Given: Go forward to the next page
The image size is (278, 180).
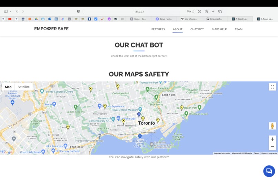Looking at the screenshot, I should coord(23,11).
